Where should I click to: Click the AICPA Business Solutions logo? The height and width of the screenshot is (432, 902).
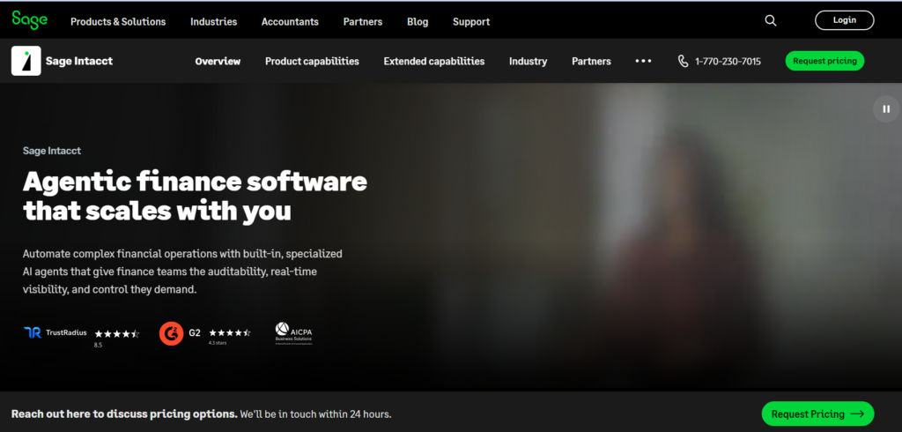tap(293, 333)
